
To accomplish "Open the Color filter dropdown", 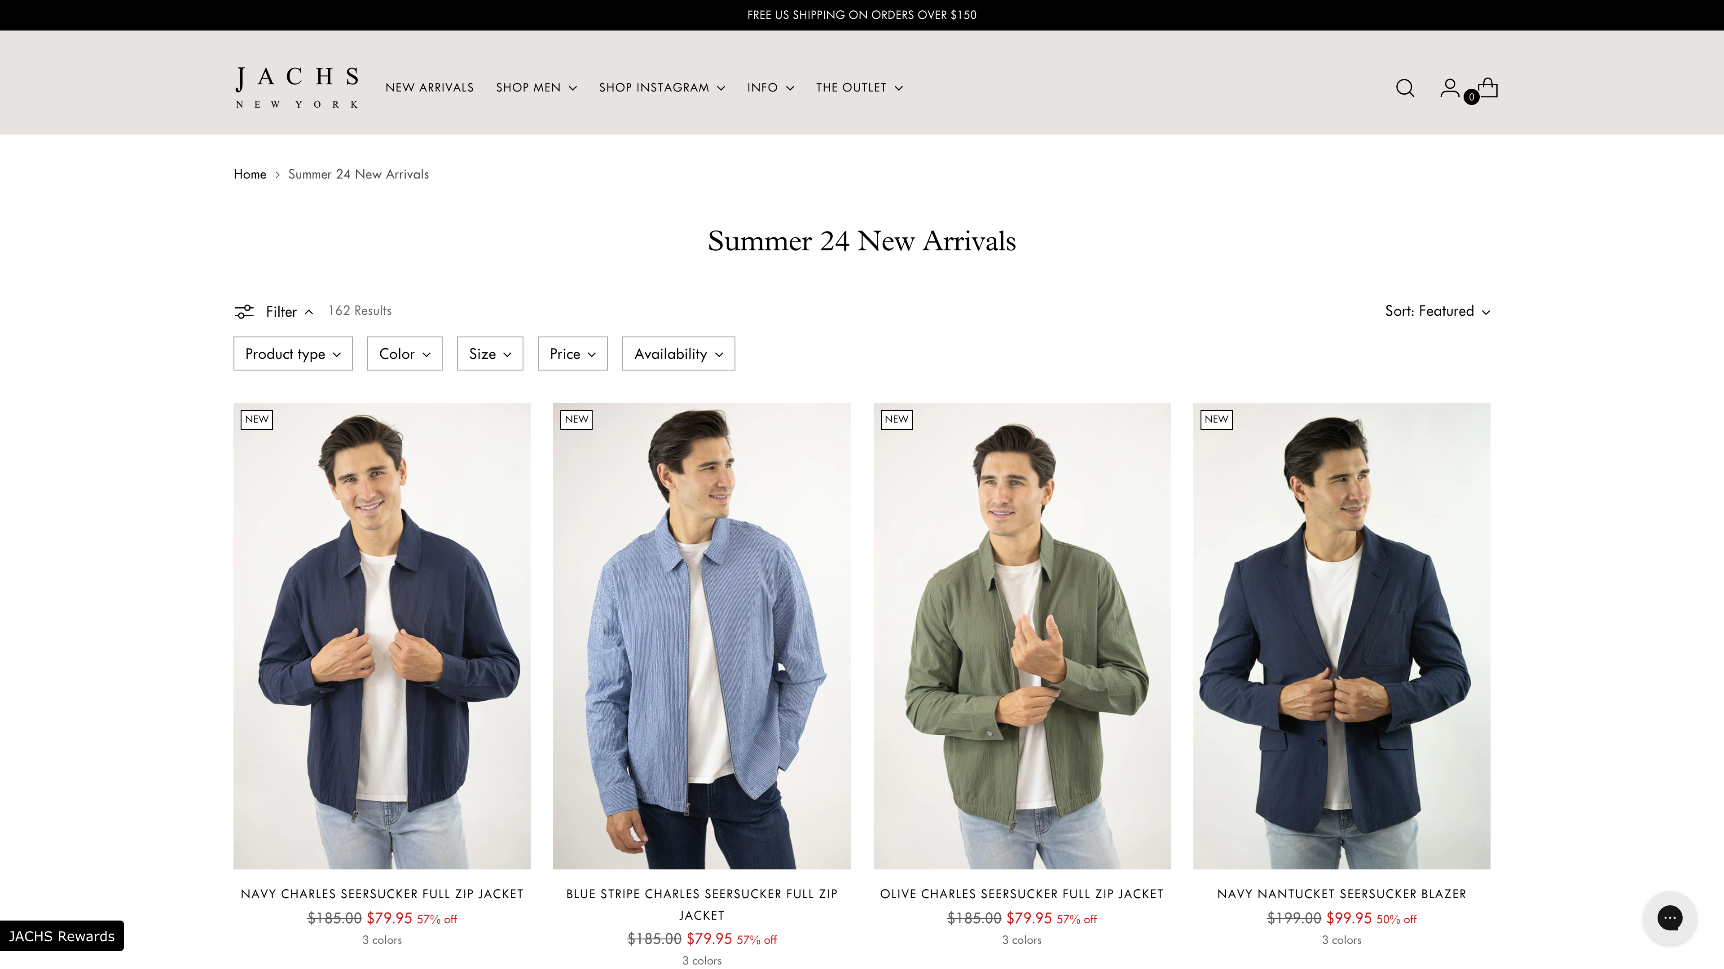I will tap(404, 353).
